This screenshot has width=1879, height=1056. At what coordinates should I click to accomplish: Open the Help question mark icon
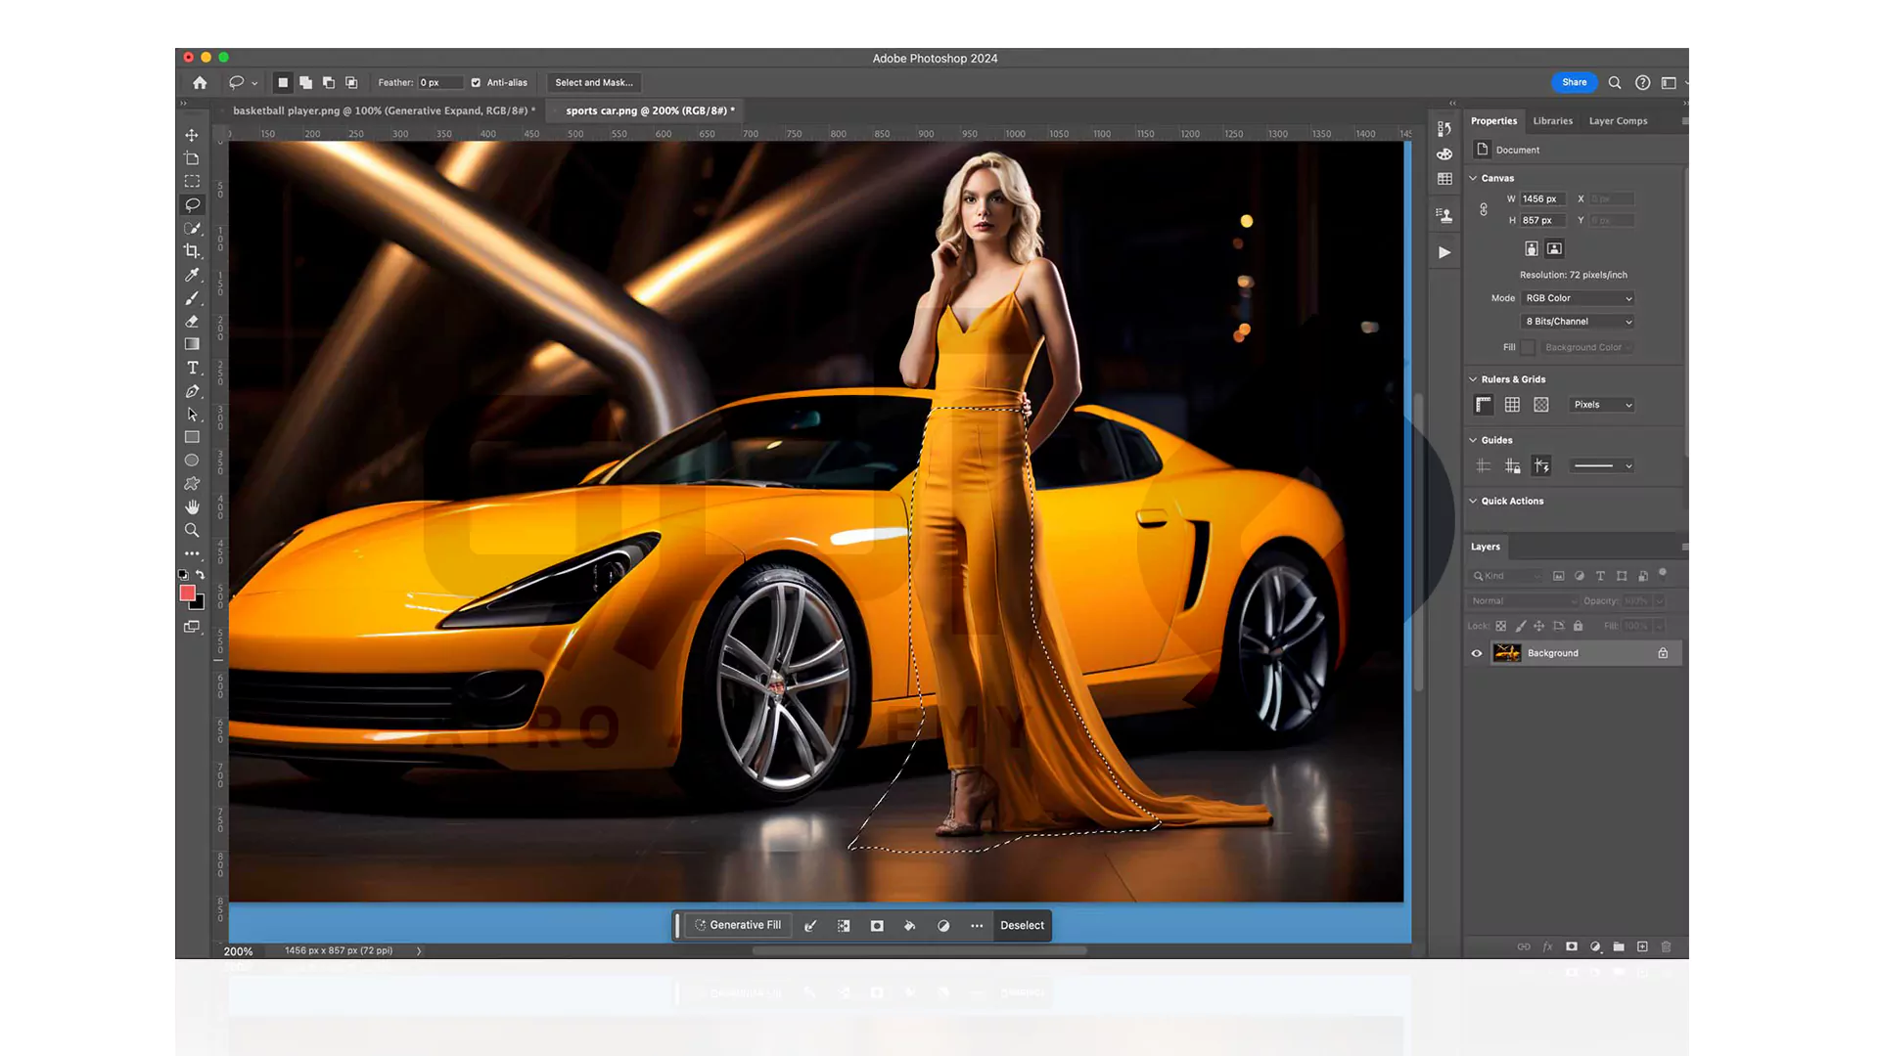(1643, 83)
